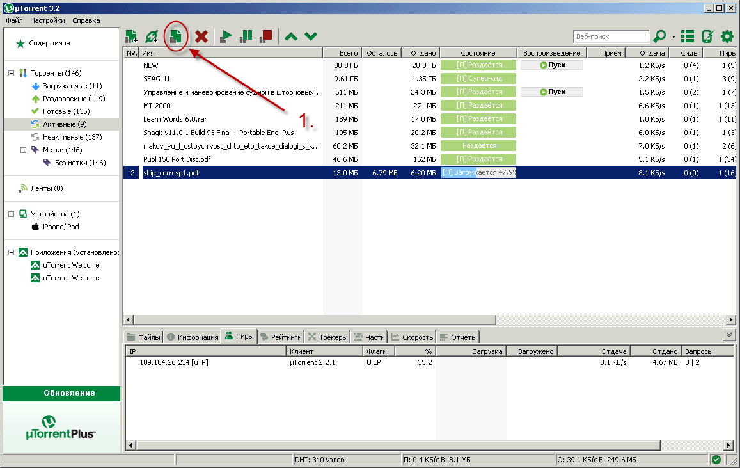740x468 pixels.
Task: Click the Add Torrent toolbar icon
Action: coord(131,36)
